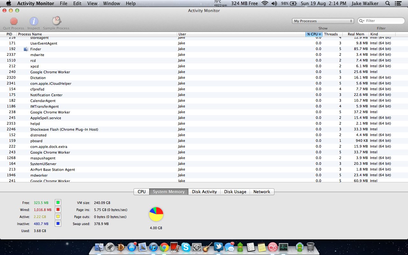Screen dimensions: 408x255
Task: Open the App Store in Dock
Action: tap(132, 247)
